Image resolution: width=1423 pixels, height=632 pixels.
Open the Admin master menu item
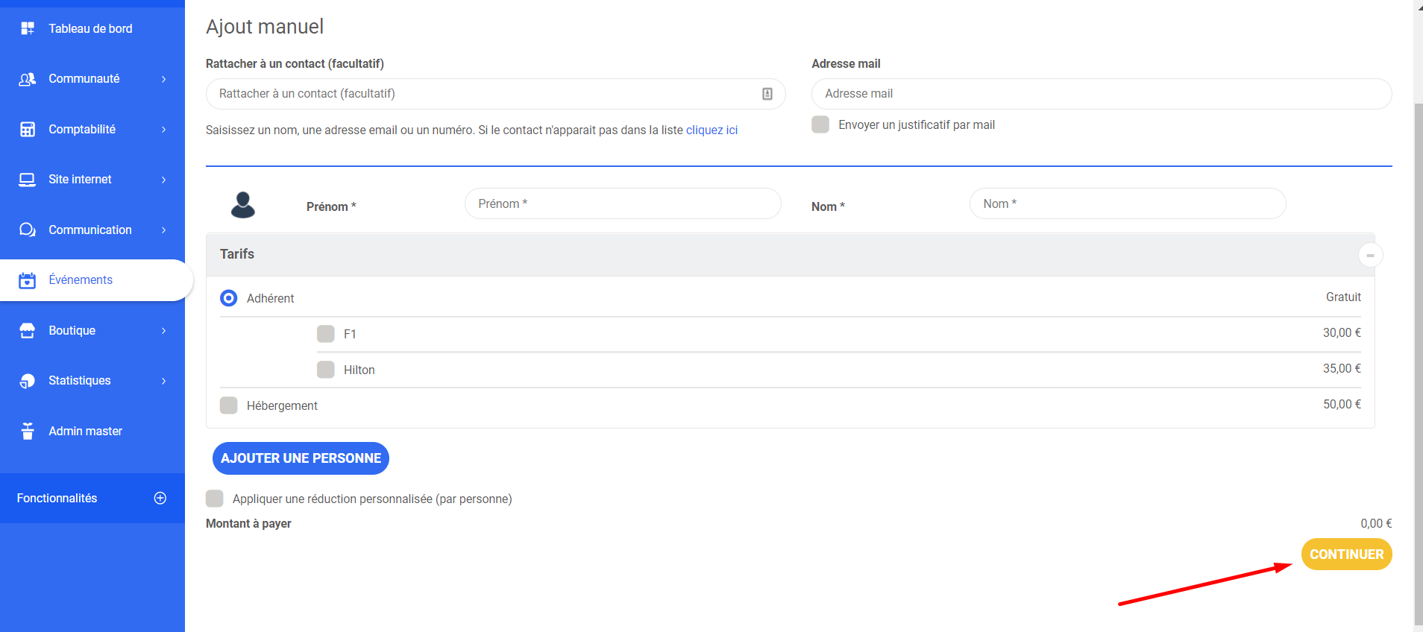click(x=92, y=431)
